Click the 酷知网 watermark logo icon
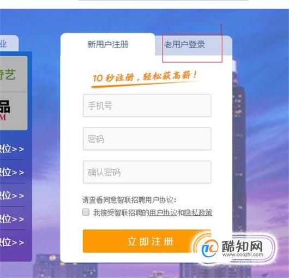Screen dimensions: 289x278 tap(210, 248)
